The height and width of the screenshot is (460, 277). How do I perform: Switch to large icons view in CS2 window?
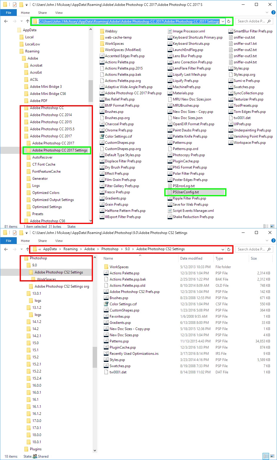pos(272,456)
